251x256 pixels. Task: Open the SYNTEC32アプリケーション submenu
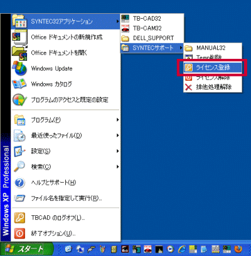pos(65,21)
